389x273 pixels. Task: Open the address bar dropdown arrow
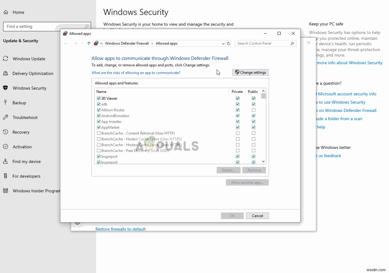coord(223,43)
